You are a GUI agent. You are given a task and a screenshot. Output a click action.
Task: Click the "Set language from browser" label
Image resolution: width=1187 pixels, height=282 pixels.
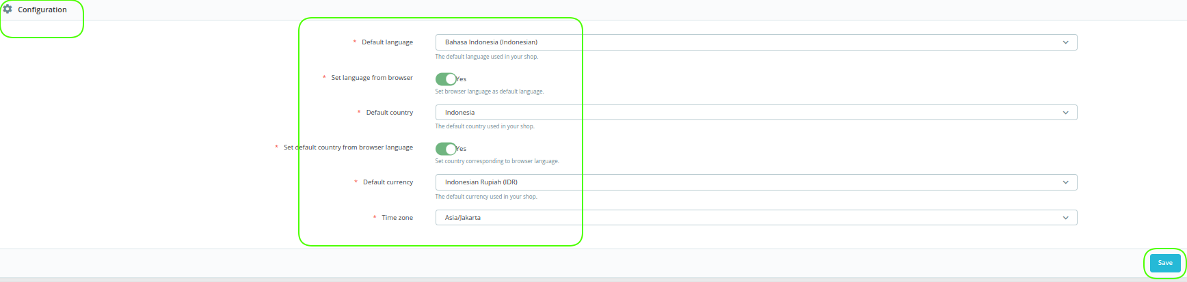(x=372, y=78)
